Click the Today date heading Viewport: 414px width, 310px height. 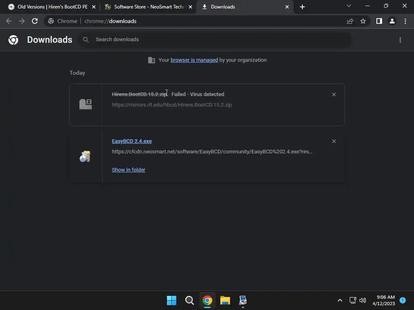[77, 73]
